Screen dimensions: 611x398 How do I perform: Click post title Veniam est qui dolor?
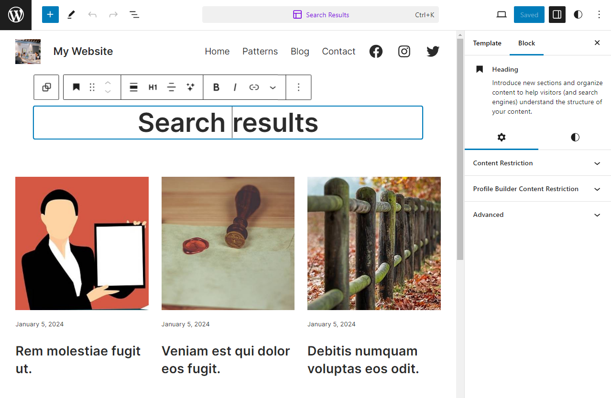(226, 360)
